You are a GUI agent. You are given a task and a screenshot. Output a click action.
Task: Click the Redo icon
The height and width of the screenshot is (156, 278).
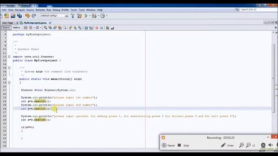coord(34,16)
